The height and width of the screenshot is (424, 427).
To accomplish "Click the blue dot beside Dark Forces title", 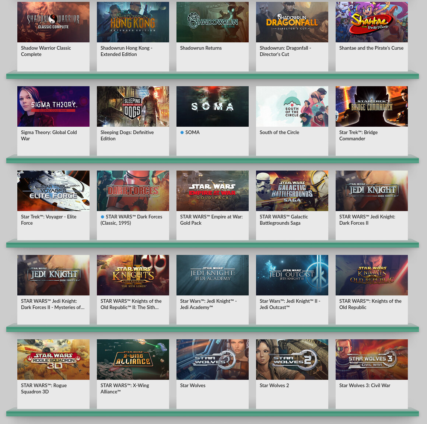I will 102,217.
